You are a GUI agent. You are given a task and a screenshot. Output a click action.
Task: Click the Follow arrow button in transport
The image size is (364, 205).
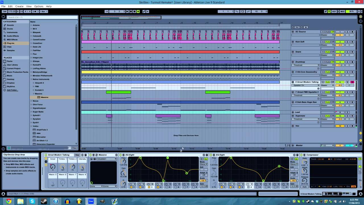106,11
